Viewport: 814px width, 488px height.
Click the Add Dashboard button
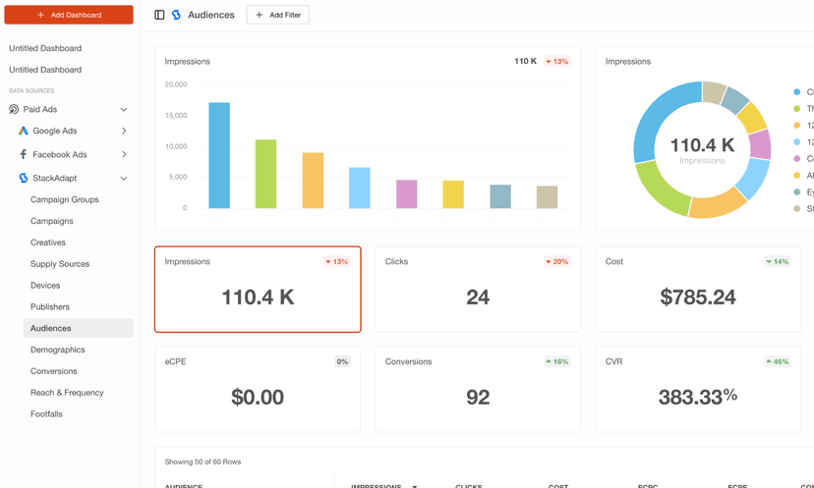point(69,15)
